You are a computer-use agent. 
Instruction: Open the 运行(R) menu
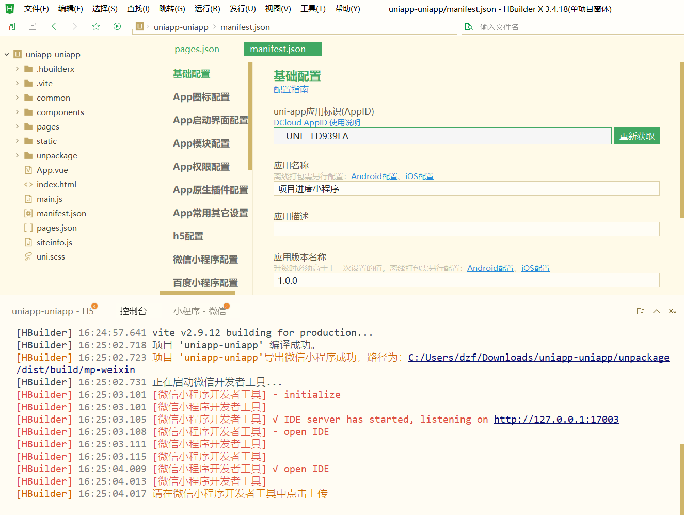click(x=207, y=9)
